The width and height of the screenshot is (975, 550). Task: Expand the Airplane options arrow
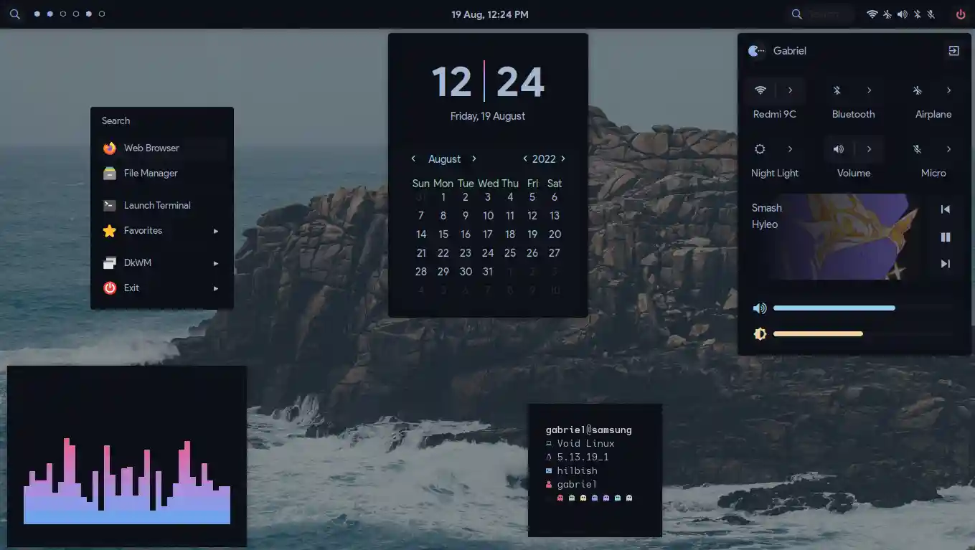point(948,90)
